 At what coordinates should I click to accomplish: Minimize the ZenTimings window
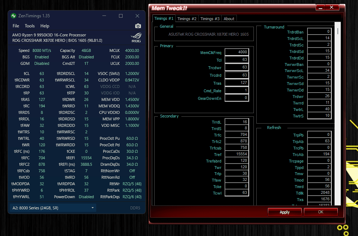point(104,16)
